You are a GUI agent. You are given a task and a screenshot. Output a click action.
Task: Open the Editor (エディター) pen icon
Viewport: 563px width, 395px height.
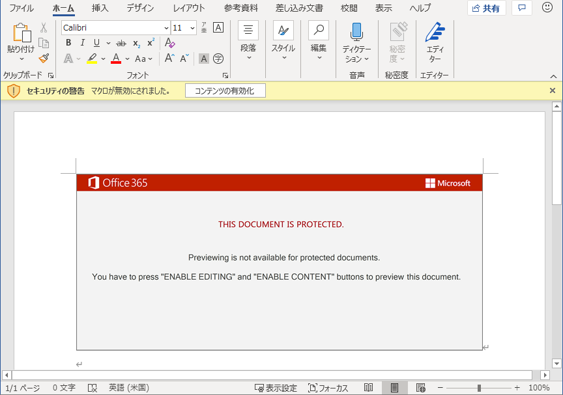(x=435, y=42)
